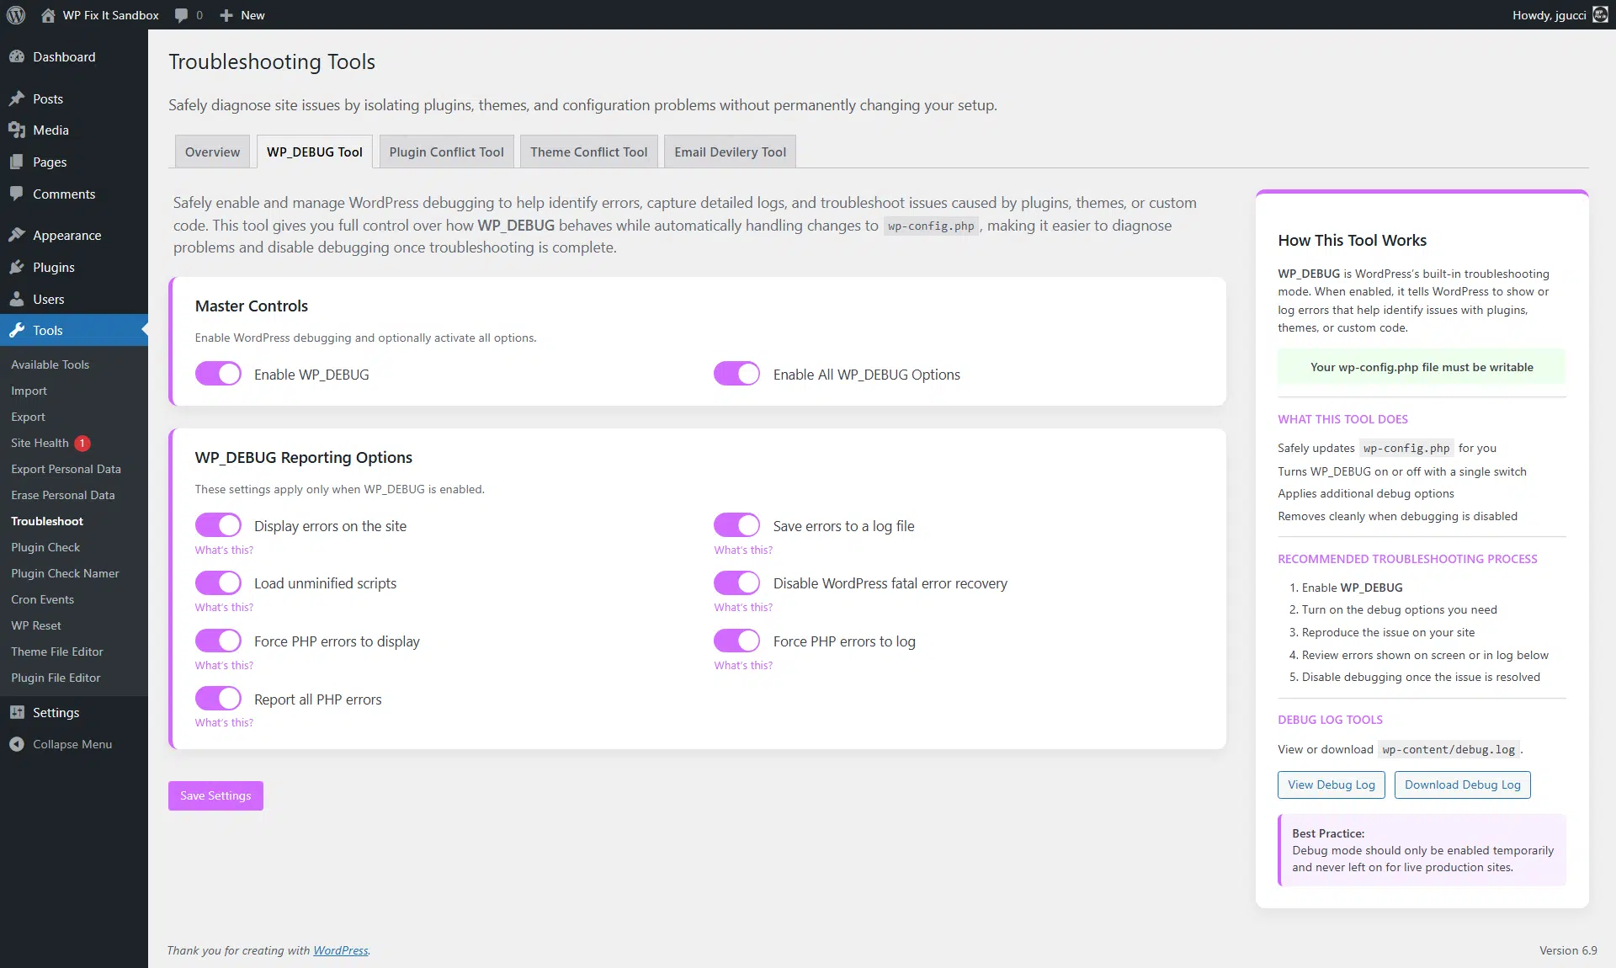The width and height of the screenshot is (1616, 968).
Task: Select the Appearance paintbrush icon
Action: coord(19,235)
